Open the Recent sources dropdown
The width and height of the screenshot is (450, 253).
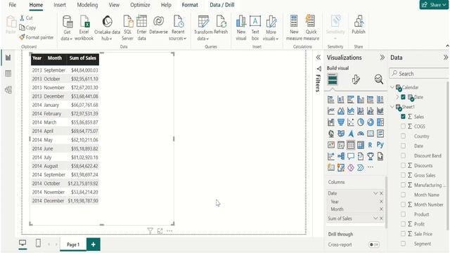pyautogui.click(x=178, y=28)
